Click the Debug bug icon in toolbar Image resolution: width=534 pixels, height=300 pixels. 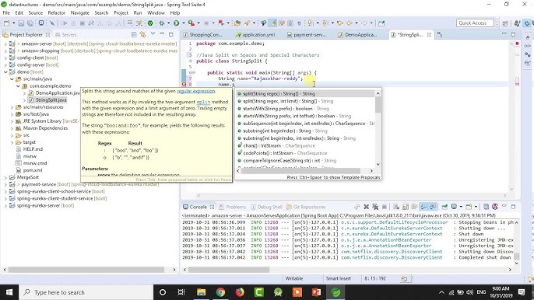161,23
